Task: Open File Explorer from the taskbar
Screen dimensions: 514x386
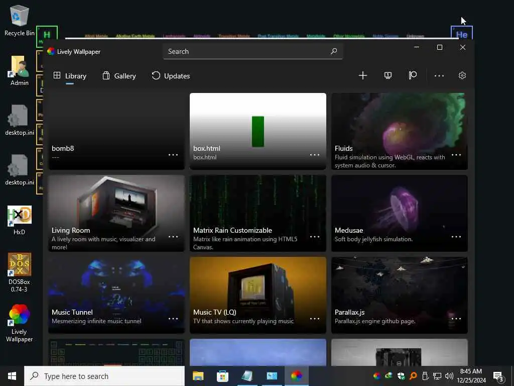Action: click(x=198, y=376)
